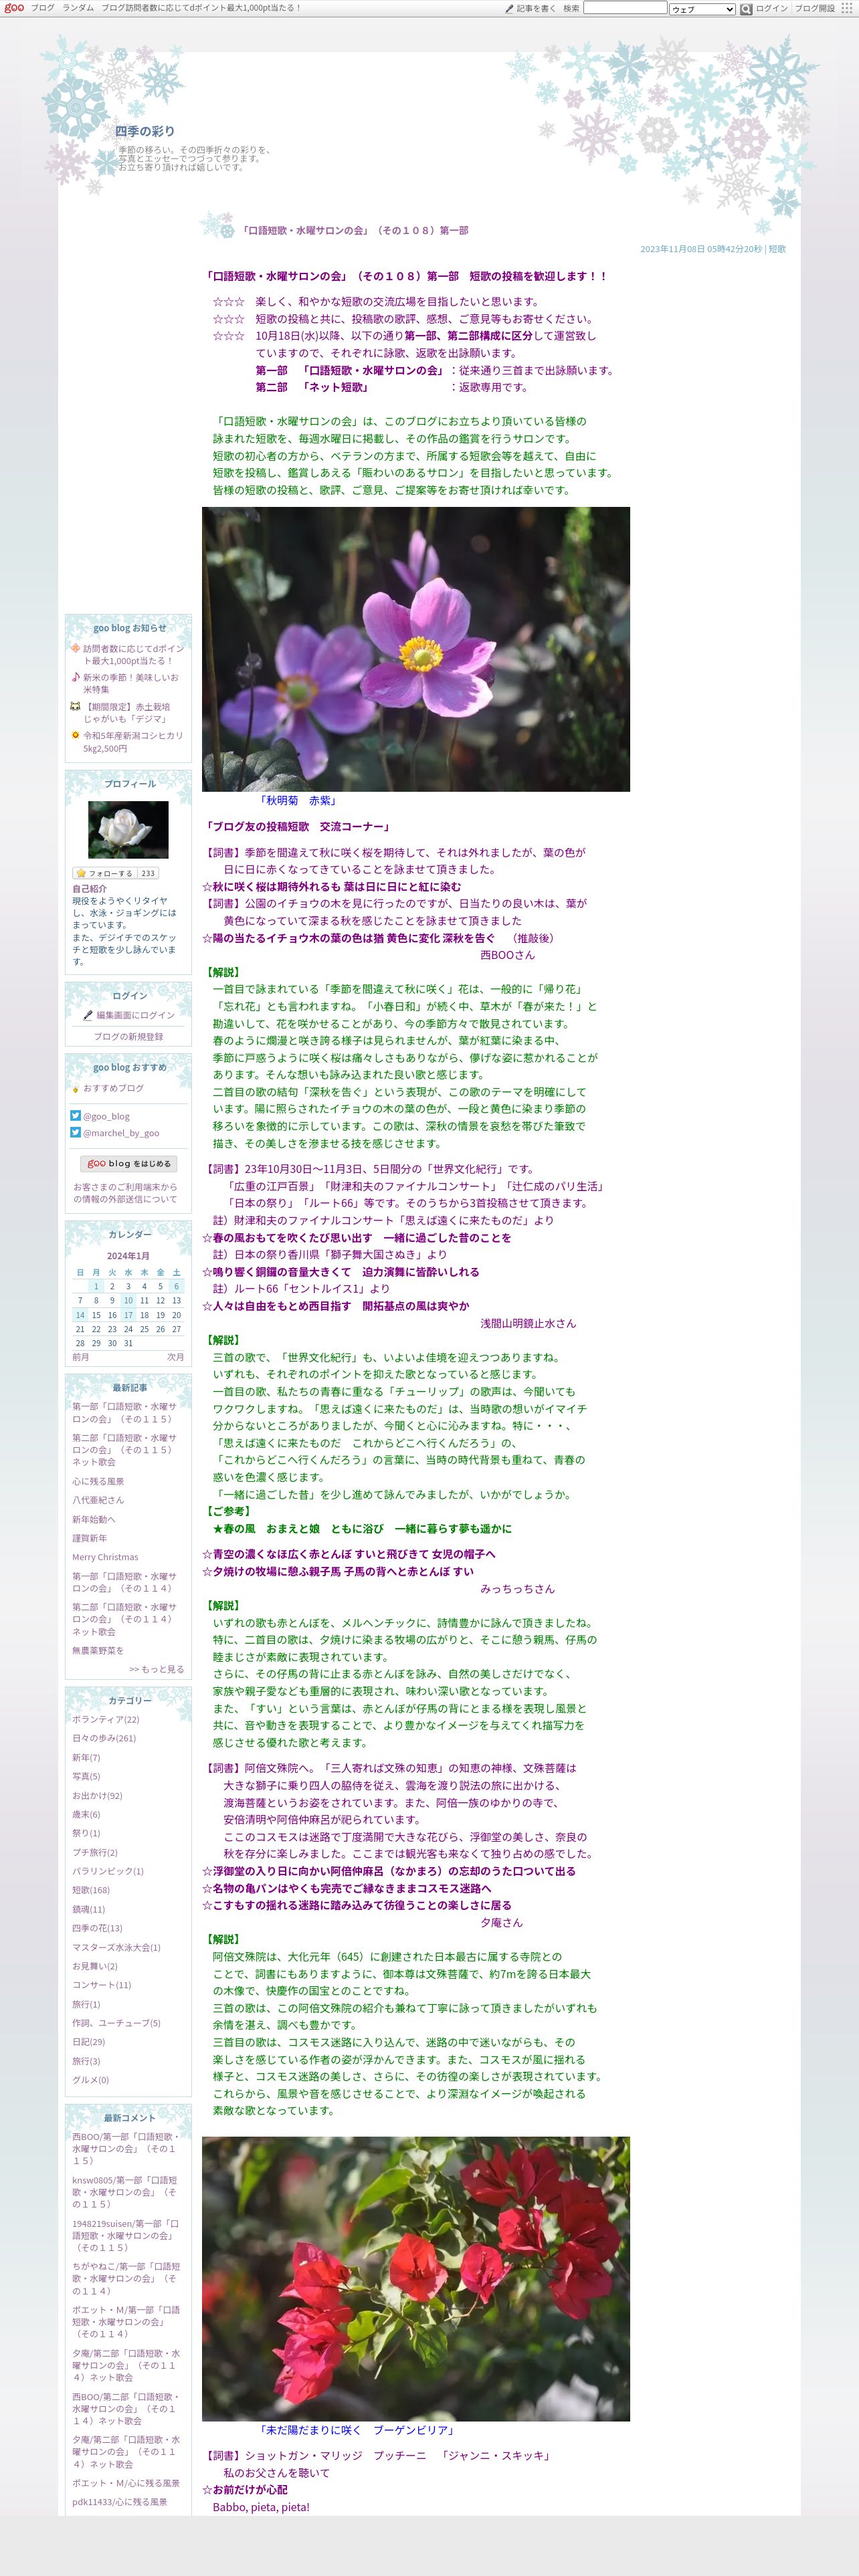Click the flower icon by 訪問者数 news item
The height and width of the screenshot is (2576, 859).
tap(75, 648)
